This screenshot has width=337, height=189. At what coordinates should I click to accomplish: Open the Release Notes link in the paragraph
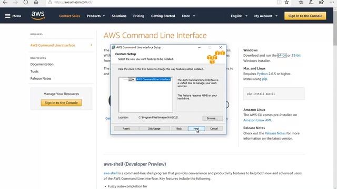pyautogui.click(x=275, y=133)
